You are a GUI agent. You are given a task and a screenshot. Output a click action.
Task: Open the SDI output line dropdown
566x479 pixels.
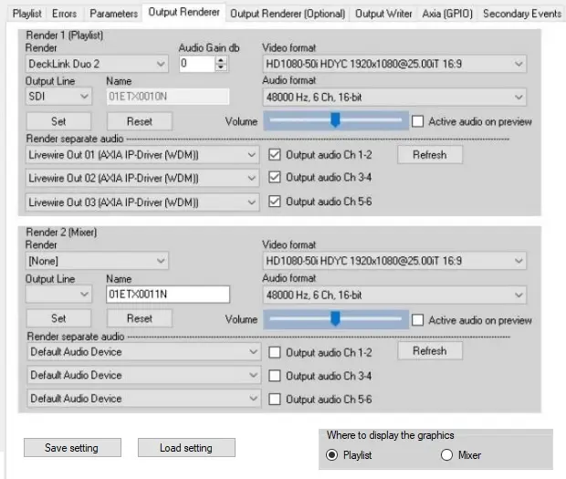point(58,95)
